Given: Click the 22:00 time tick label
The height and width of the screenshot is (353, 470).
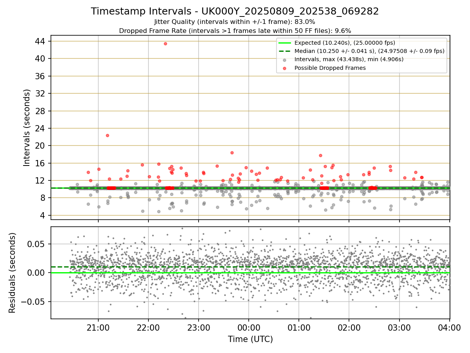Looking at the screenshot, I should point(148,328).
